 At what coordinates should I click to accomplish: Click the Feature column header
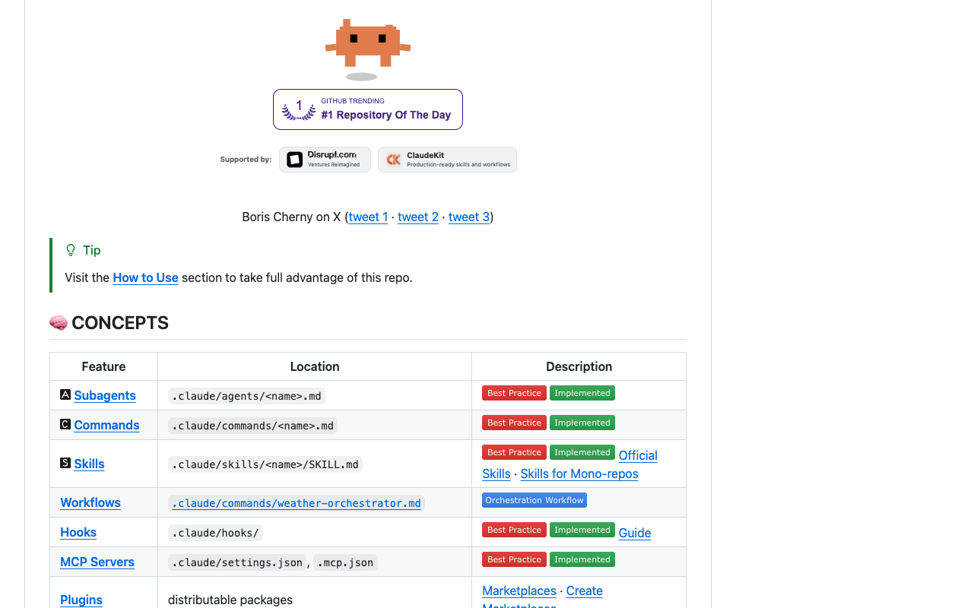tap(103, 366)
